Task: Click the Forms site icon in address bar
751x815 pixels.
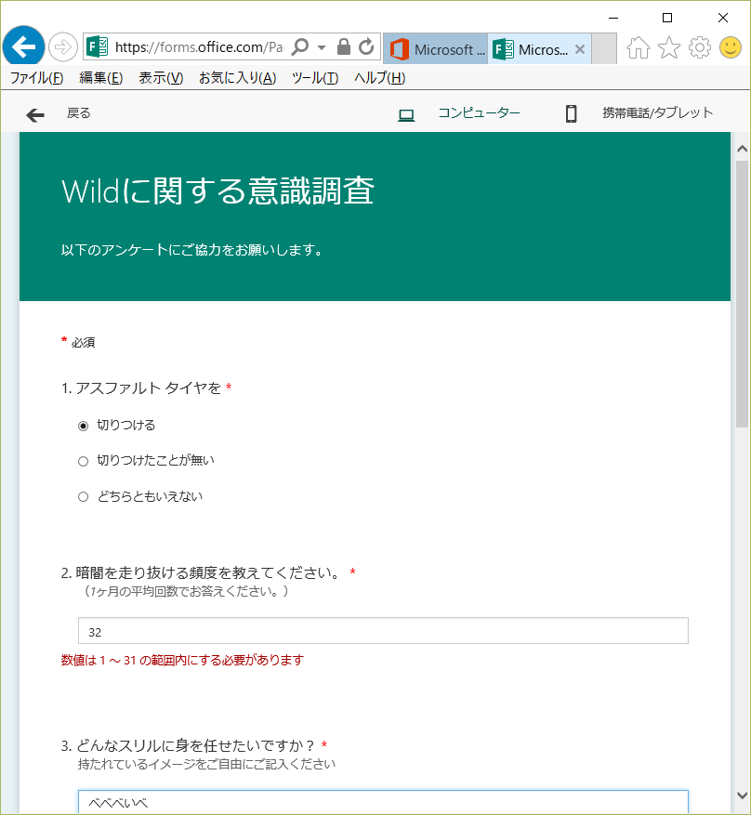Action: coord(98,47)
